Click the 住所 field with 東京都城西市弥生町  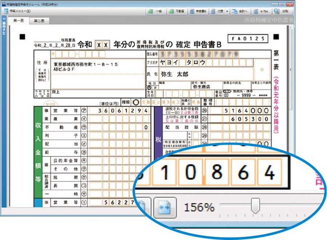97,74
